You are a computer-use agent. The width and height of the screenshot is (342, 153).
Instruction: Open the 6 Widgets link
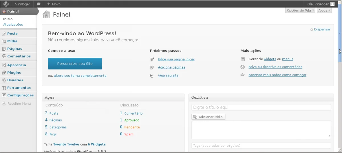(97, 144)
